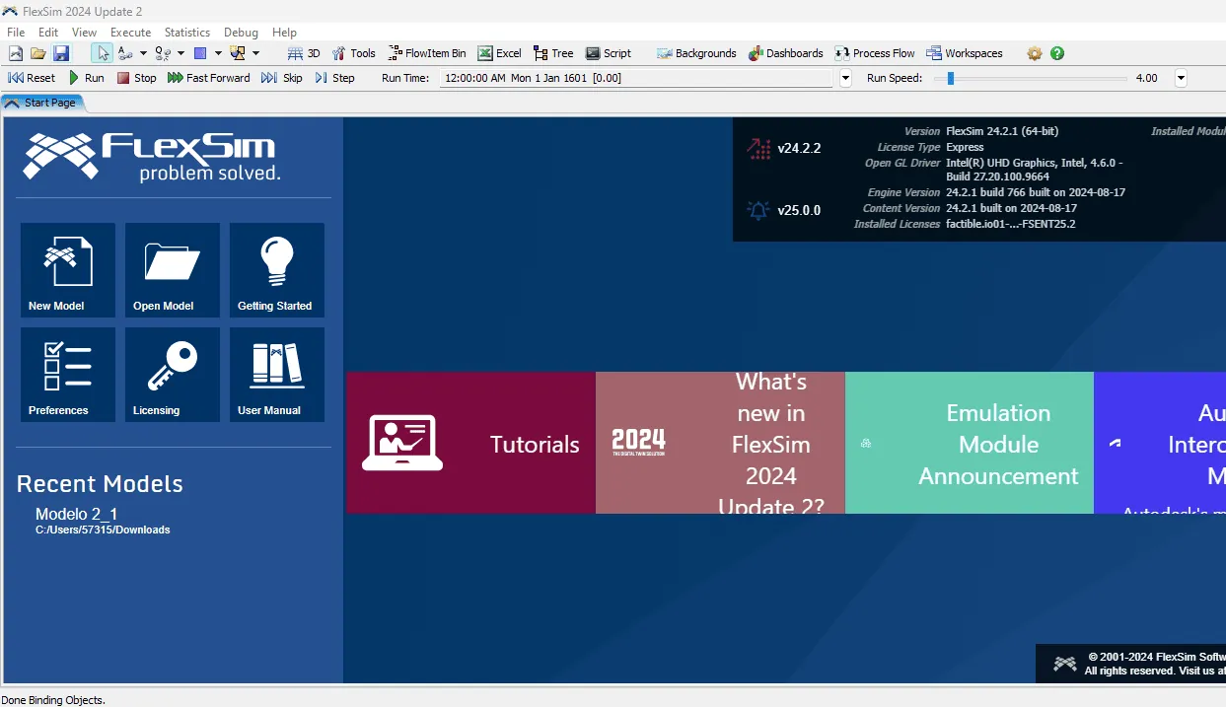
Task: Click the gear settings icon in toolbar
Action: pos(1035,53)
